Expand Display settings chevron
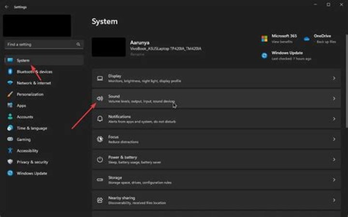 click(334, 78)
